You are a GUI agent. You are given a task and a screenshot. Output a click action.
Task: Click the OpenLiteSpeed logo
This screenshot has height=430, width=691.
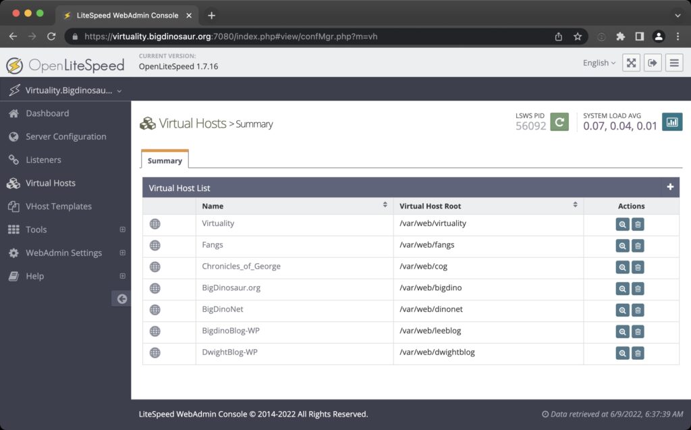[x=66, y=64]
